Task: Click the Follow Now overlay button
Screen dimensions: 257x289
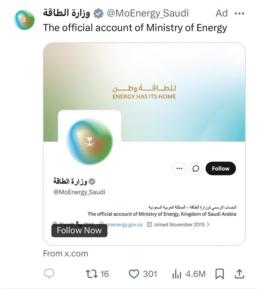Action: pyautogui.click(x=79, y=230)
